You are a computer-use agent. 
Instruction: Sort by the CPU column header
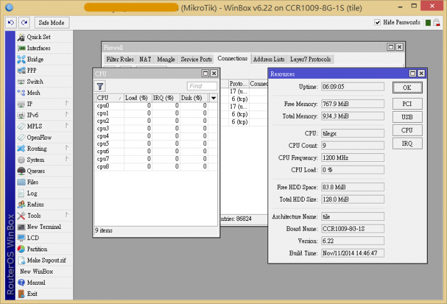109,98
